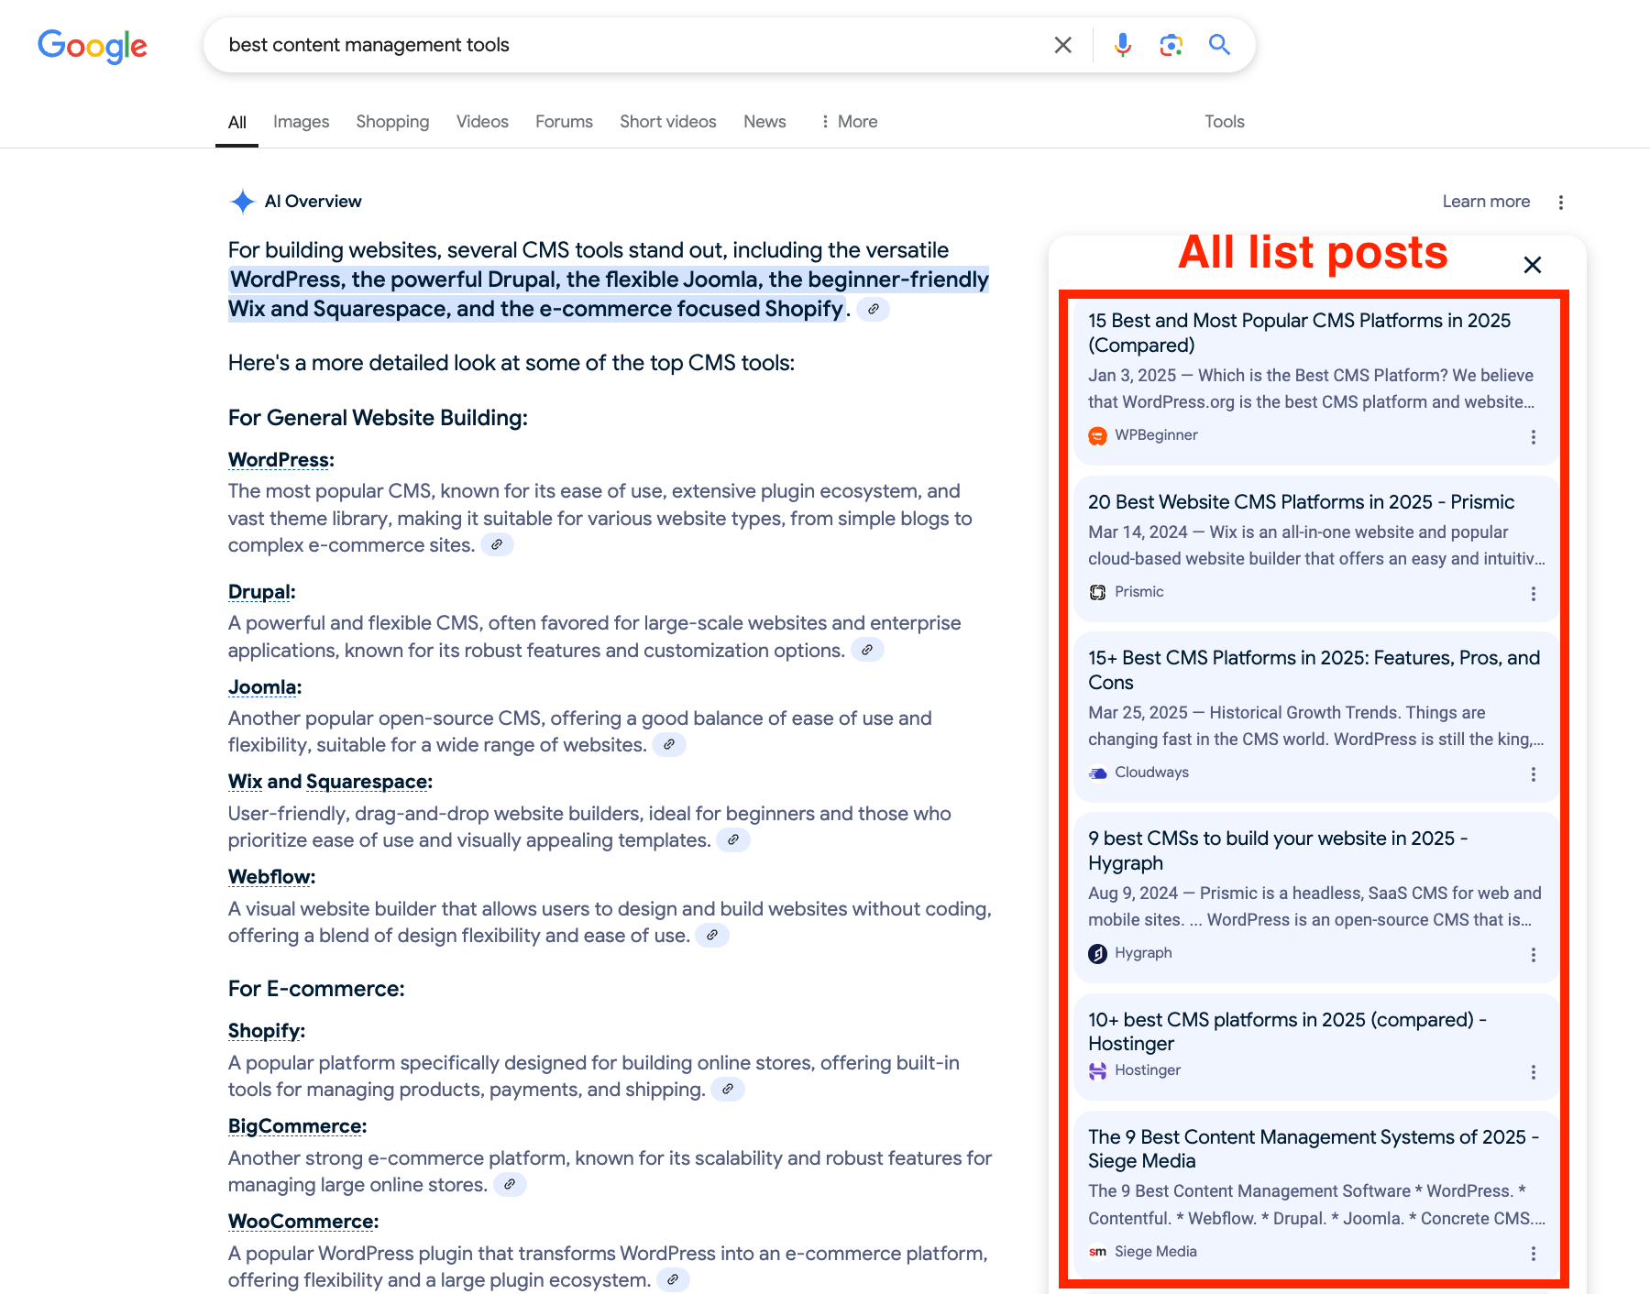Open the source link icon under Webflow
The width and height of the screenshot is (1650, 1294).
tap(712, 936)
